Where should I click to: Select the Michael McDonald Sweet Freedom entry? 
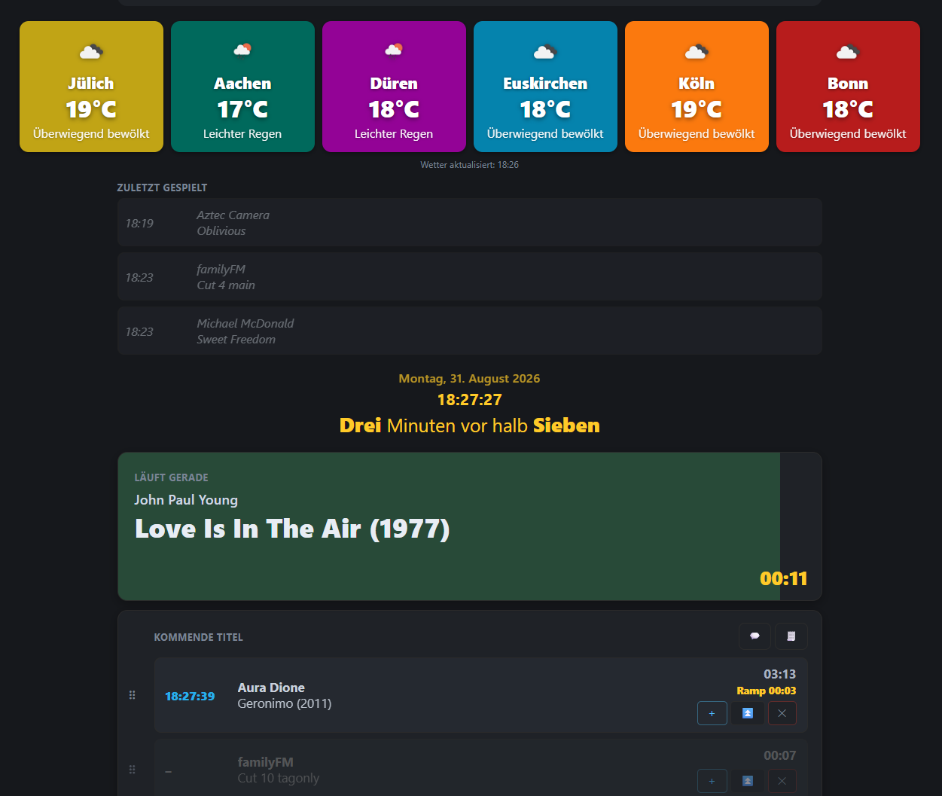[x=469, y=331]
